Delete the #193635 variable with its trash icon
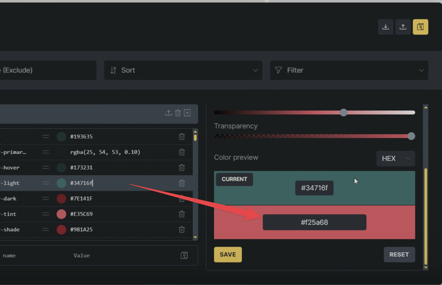442x285 pixels. coord(182,136)
